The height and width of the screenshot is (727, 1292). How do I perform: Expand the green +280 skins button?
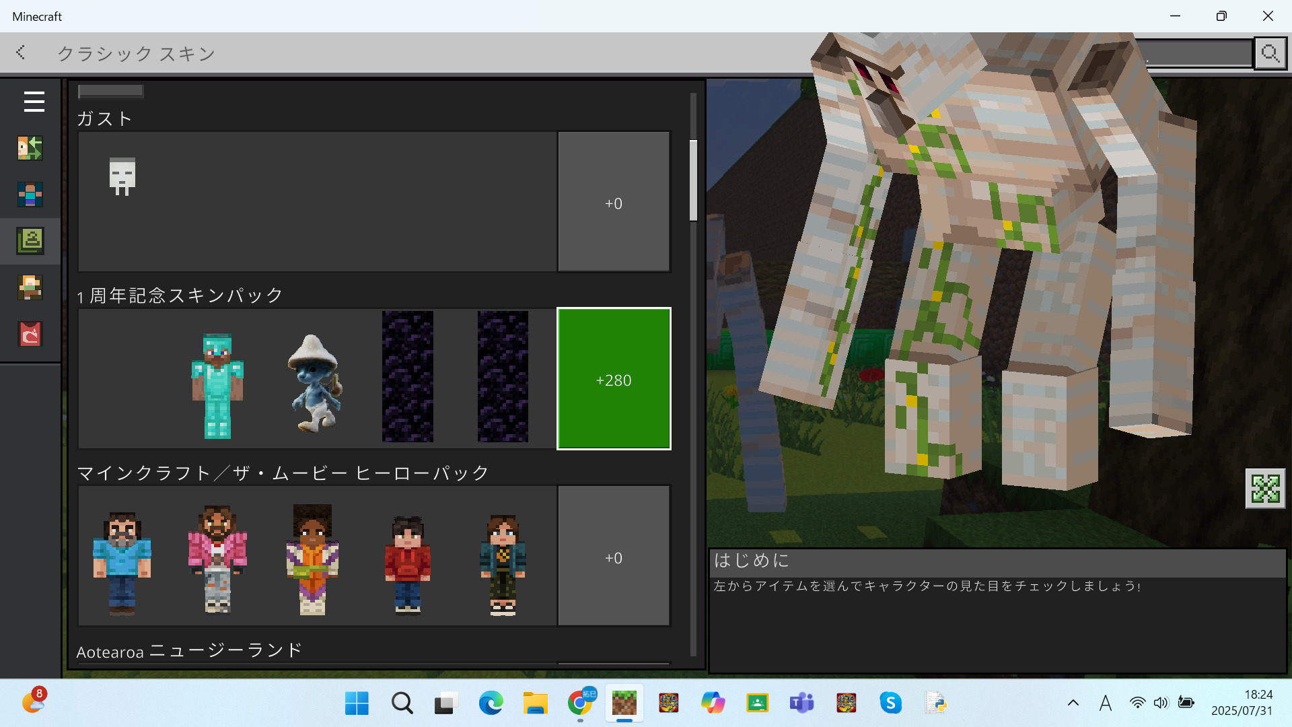pyautogui.click(x=614, y=379)
